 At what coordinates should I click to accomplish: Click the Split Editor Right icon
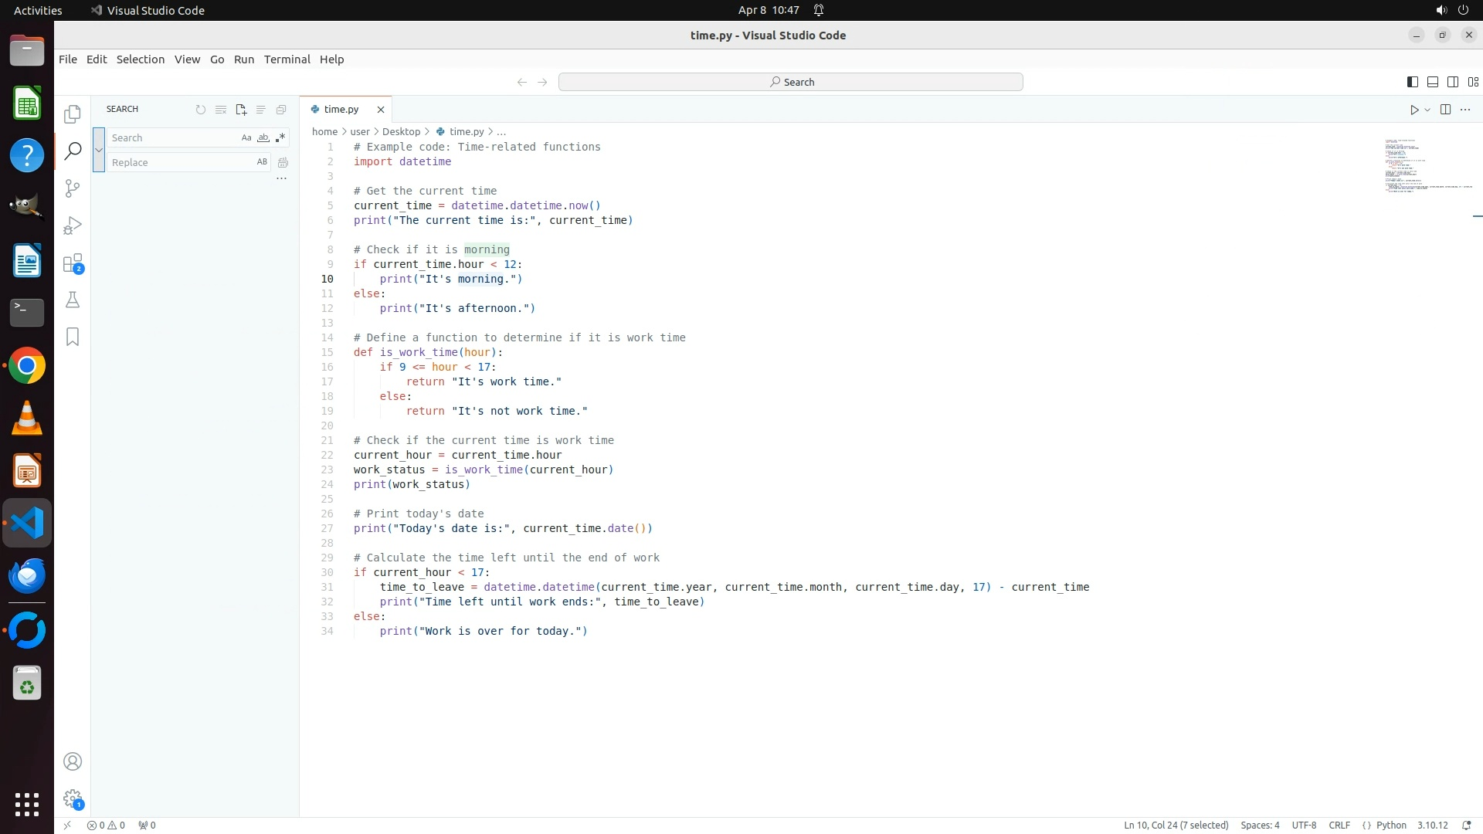point(1445,110)
